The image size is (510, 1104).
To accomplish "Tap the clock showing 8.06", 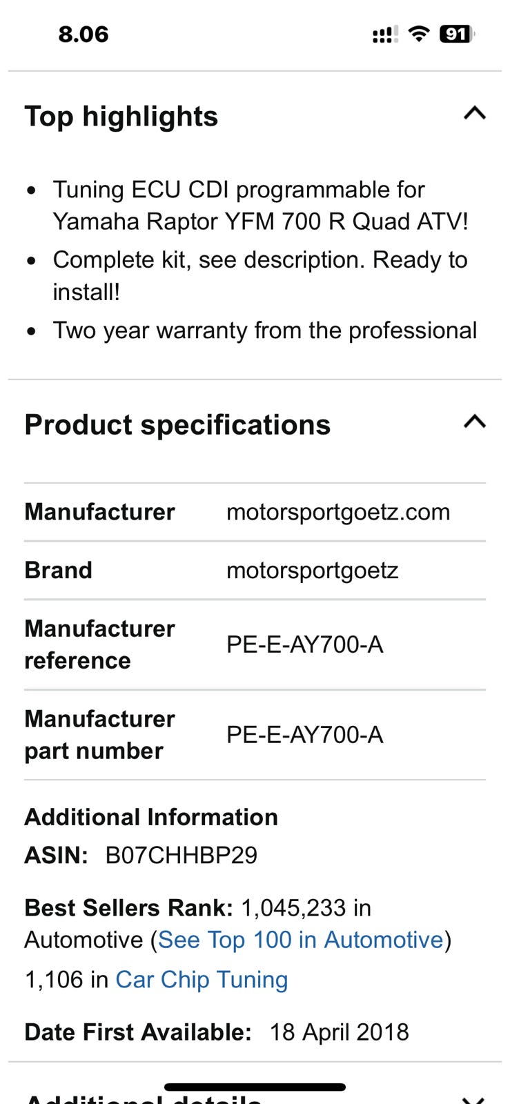I will tap(84, 34).
